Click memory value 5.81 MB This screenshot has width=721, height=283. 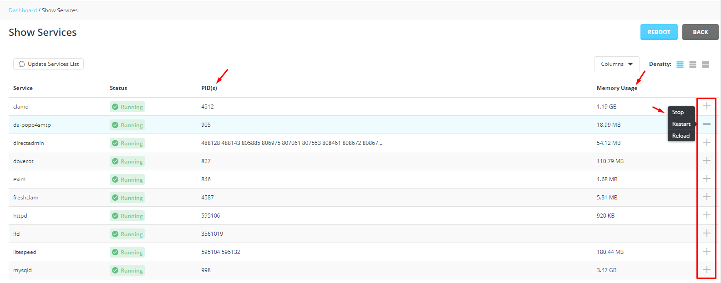click(x=607, y=198)
